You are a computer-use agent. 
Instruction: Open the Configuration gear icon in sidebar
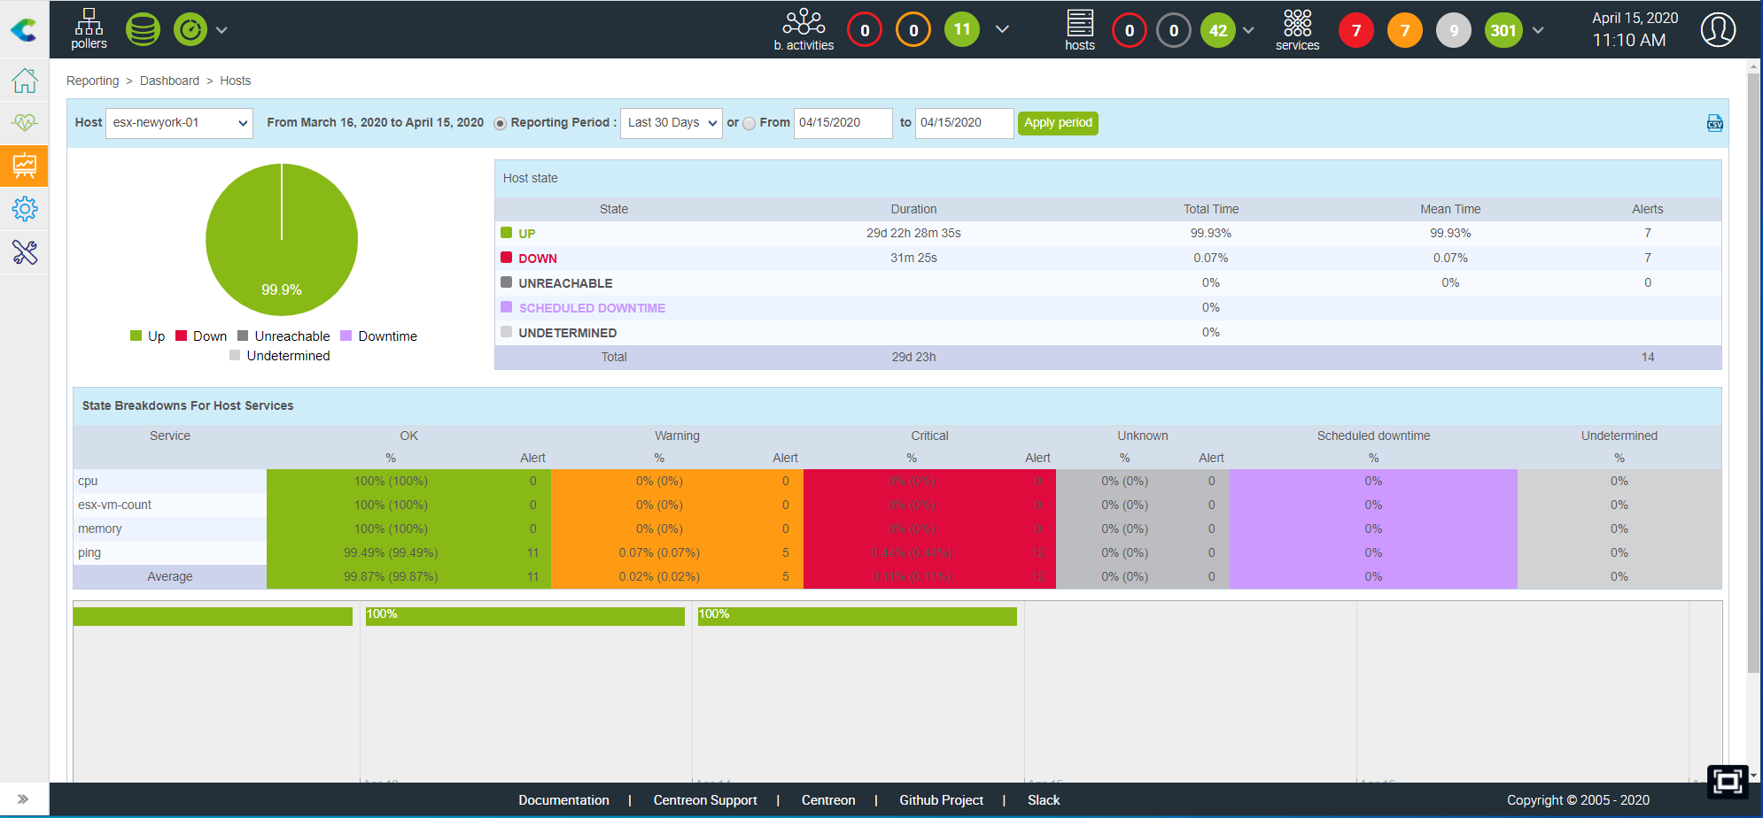(25, 209)
